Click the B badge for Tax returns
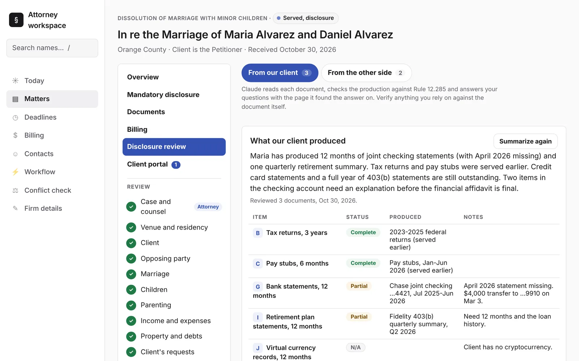Screen dimensions: 579x361 pos(258,233)
